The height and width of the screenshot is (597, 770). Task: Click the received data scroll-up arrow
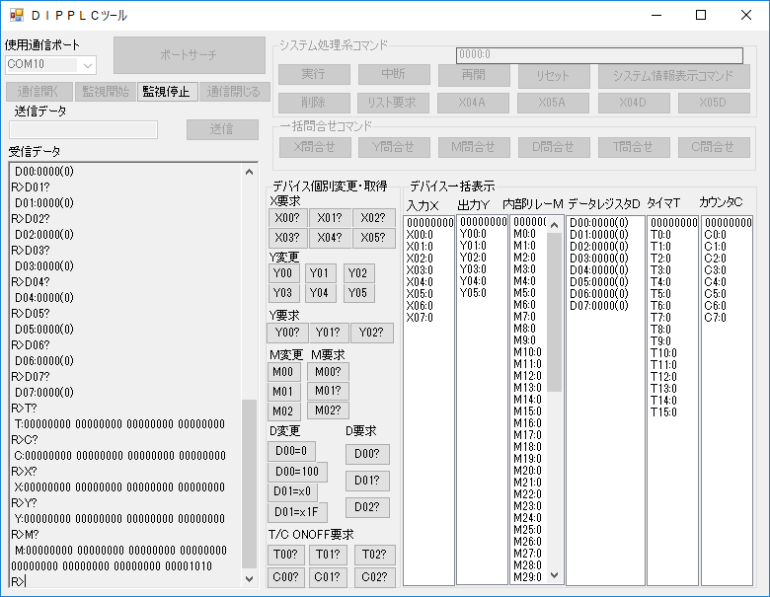pos(250,172)
